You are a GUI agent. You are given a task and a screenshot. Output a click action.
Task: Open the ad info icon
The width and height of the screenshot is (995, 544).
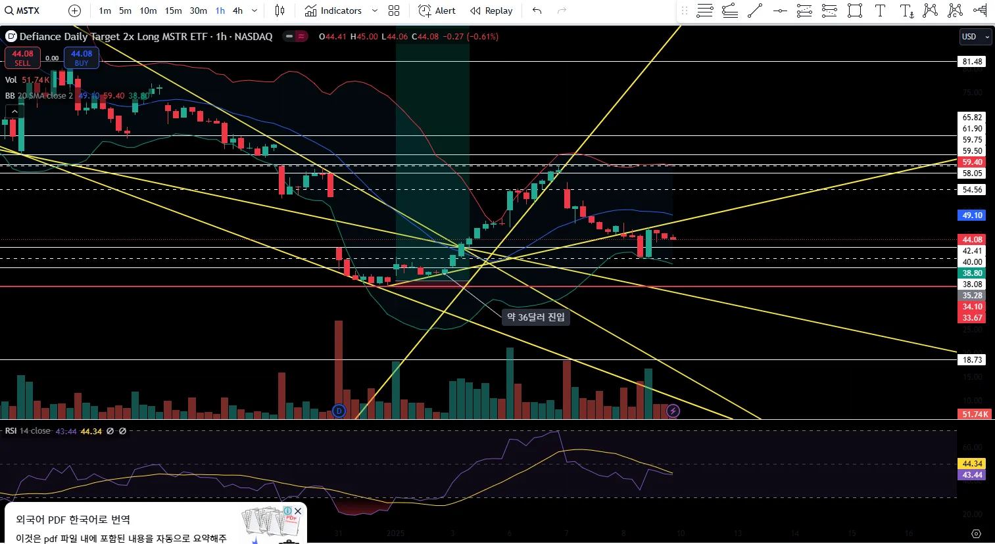coord(287,511)
